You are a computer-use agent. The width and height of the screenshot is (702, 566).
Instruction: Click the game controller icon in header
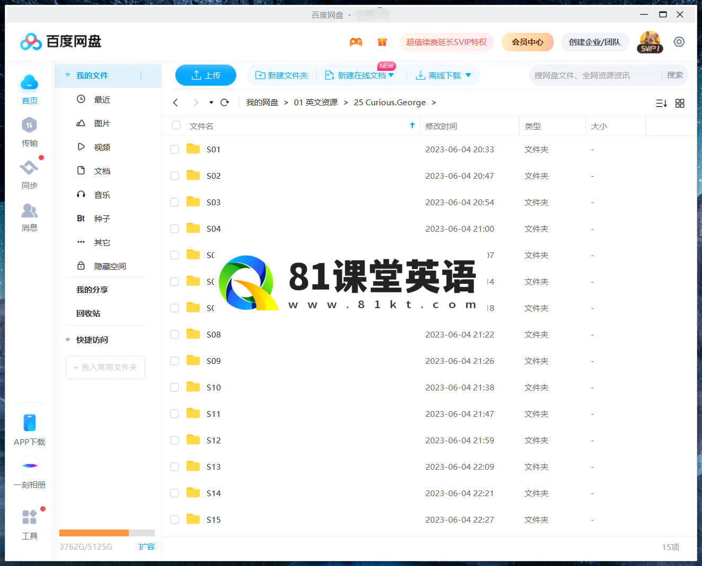[x=356, y=42]
